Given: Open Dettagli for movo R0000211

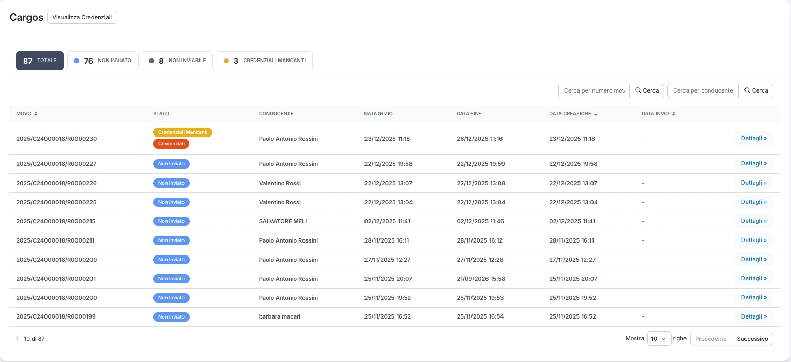Looking at the screenshot, I should pos(754,240).
